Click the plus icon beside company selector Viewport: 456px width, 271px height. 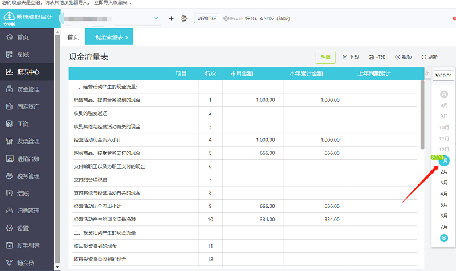171,19
